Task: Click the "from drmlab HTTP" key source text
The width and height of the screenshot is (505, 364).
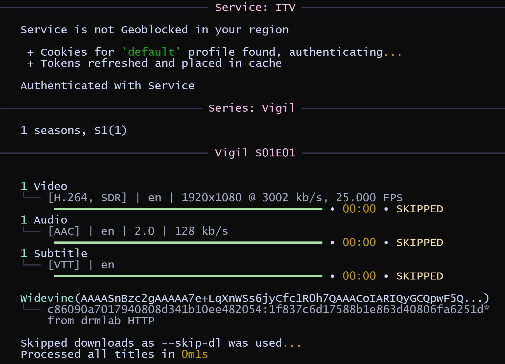Action: point(101,321)
